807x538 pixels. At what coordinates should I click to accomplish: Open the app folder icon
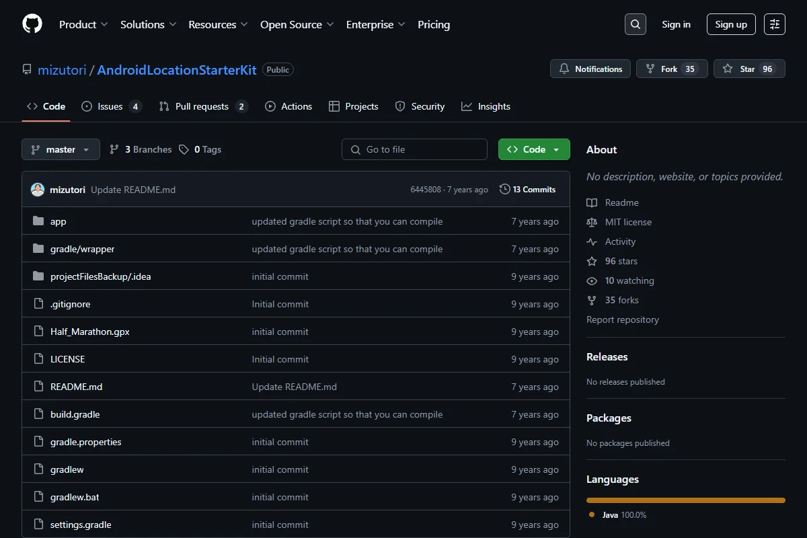[38, 221]
